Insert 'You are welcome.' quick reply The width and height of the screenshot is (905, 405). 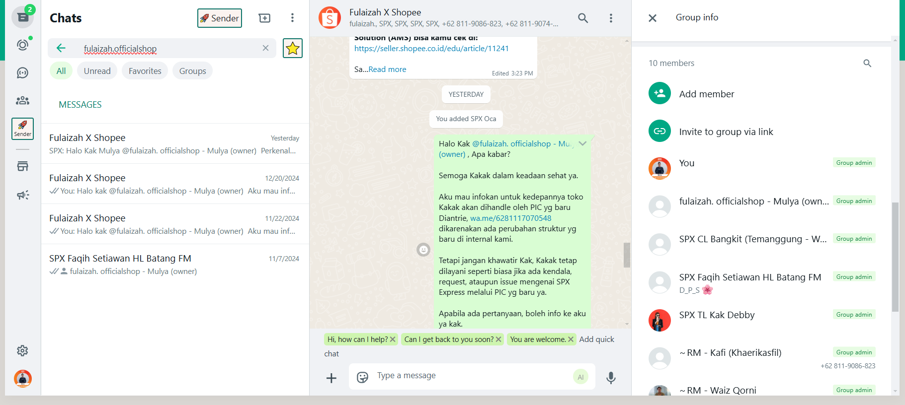pyautogui.click(x=538, y=339)
